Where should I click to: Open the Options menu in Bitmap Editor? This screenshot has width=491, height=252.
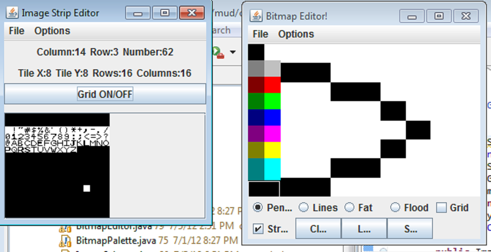point(296,34)
